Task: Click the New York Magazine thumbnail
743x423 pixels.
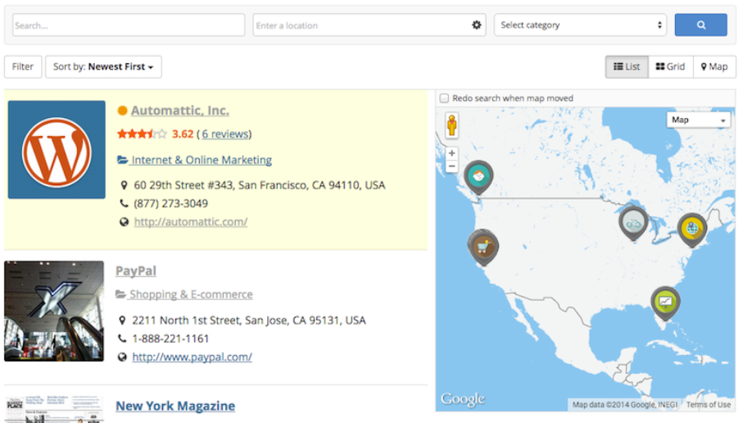Action: (54, 409)
